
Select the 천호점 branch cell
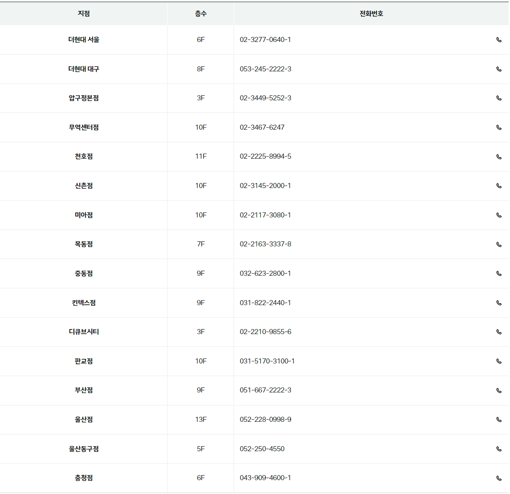tap(84, 156)
